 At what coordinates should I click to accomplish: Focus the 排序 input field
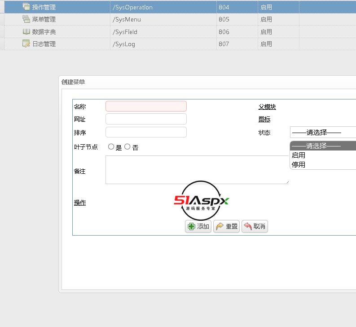click(146, 132)
